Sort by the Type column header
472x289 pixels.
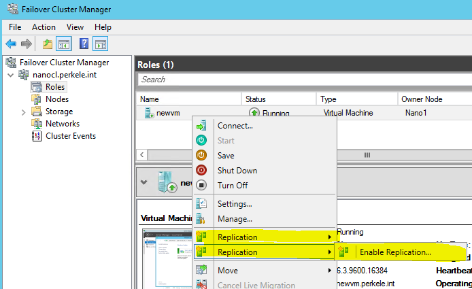pos(357,99)
